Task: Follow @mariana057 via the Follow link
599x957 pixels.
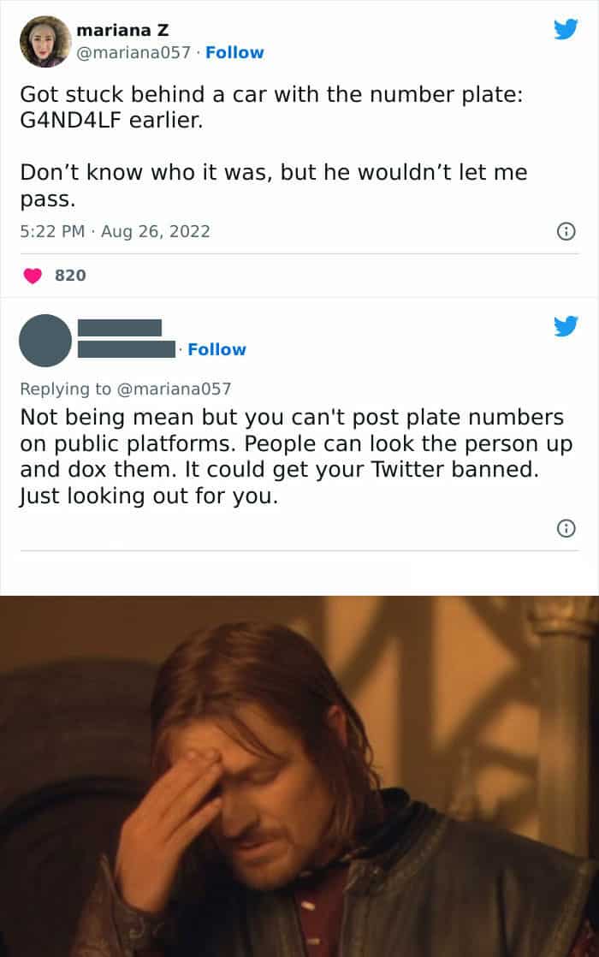Action: tap(234, 52)
